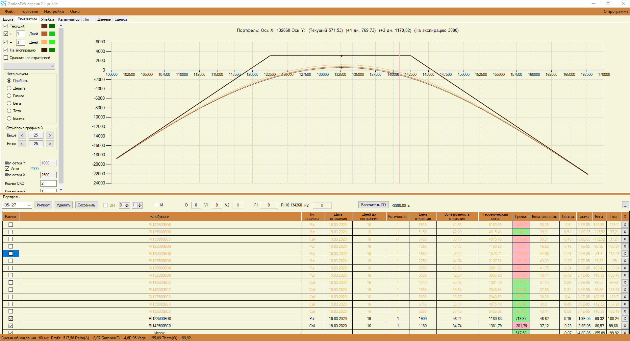The height and width of the screenshot is (341, 630).
Task: Open the Настройки menu
Action: point(54,11)
